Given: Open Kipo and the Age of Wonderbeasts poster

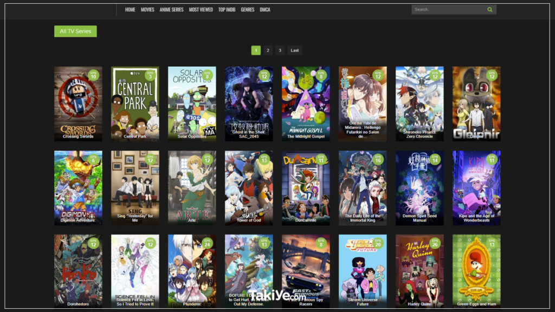Looking at the screenshot, I should click(476, 188).
